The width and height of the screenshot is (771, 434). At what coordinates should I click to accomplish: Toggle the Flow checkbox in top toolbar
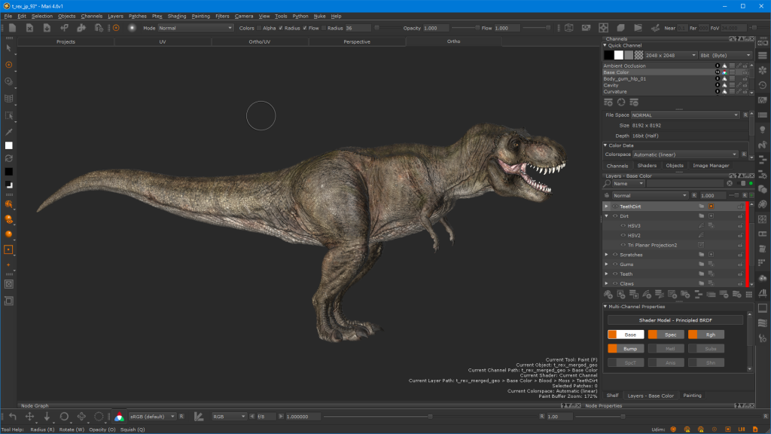click(305, 28)
